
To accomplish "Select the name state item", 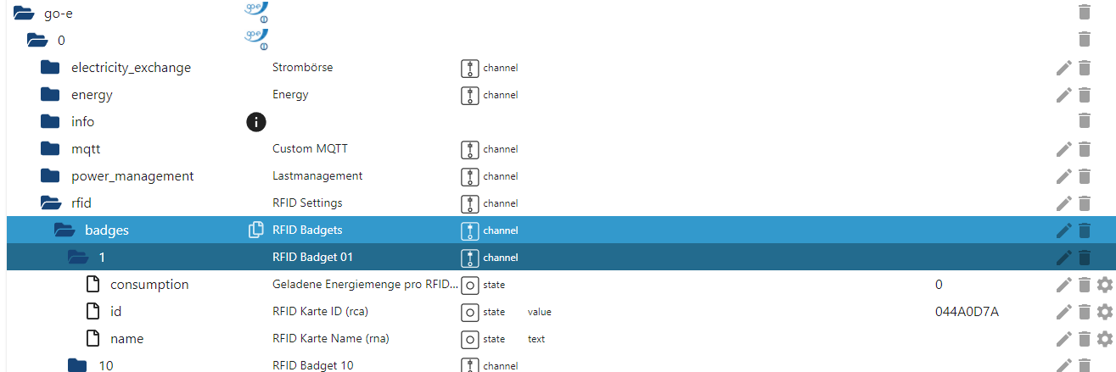I will (126, 339).
